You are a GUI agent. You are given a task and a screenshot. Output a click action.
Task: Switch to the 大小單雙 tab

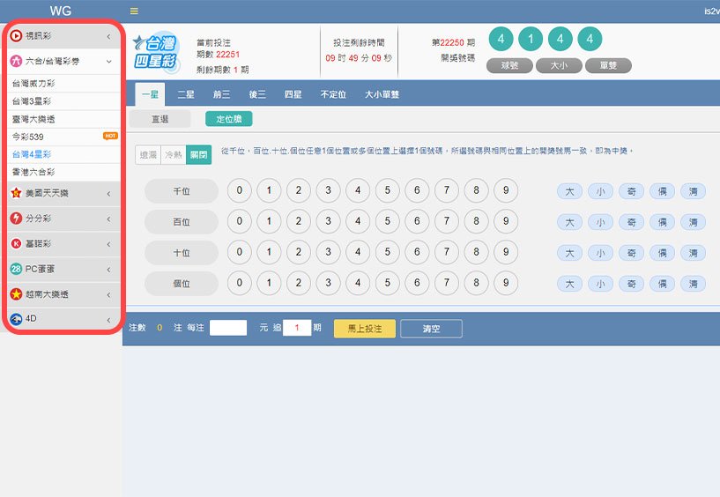click(382, 94)
